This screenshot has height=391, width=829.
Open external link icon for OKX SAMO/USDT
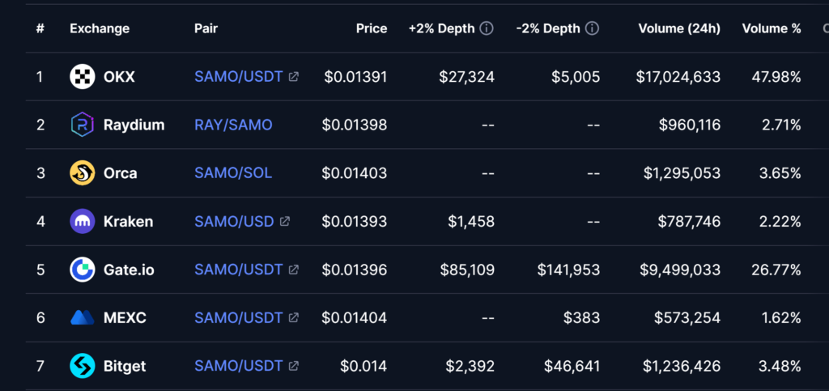click(x=294, y=77)
